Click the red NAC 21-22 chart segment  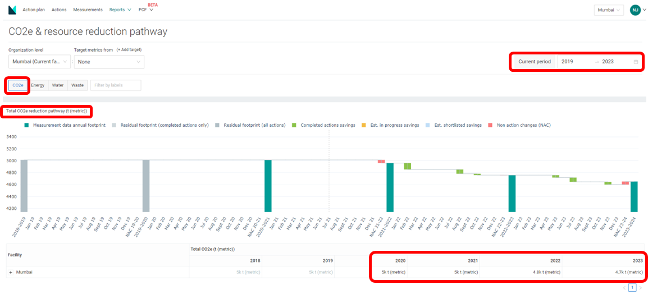pyautogui.click(x=381, y=162)
